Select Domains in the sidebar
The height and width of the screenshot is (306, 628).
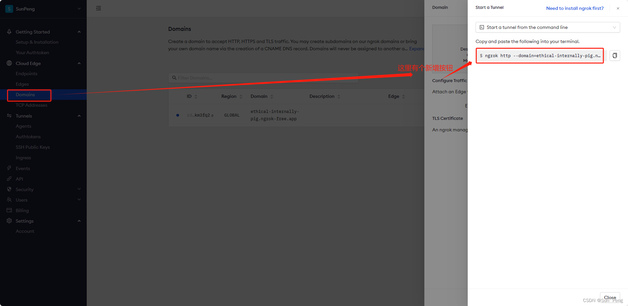click(x=25, y=95)
